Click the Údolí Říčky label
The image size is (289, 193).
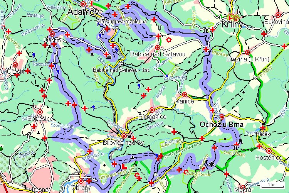234,154
